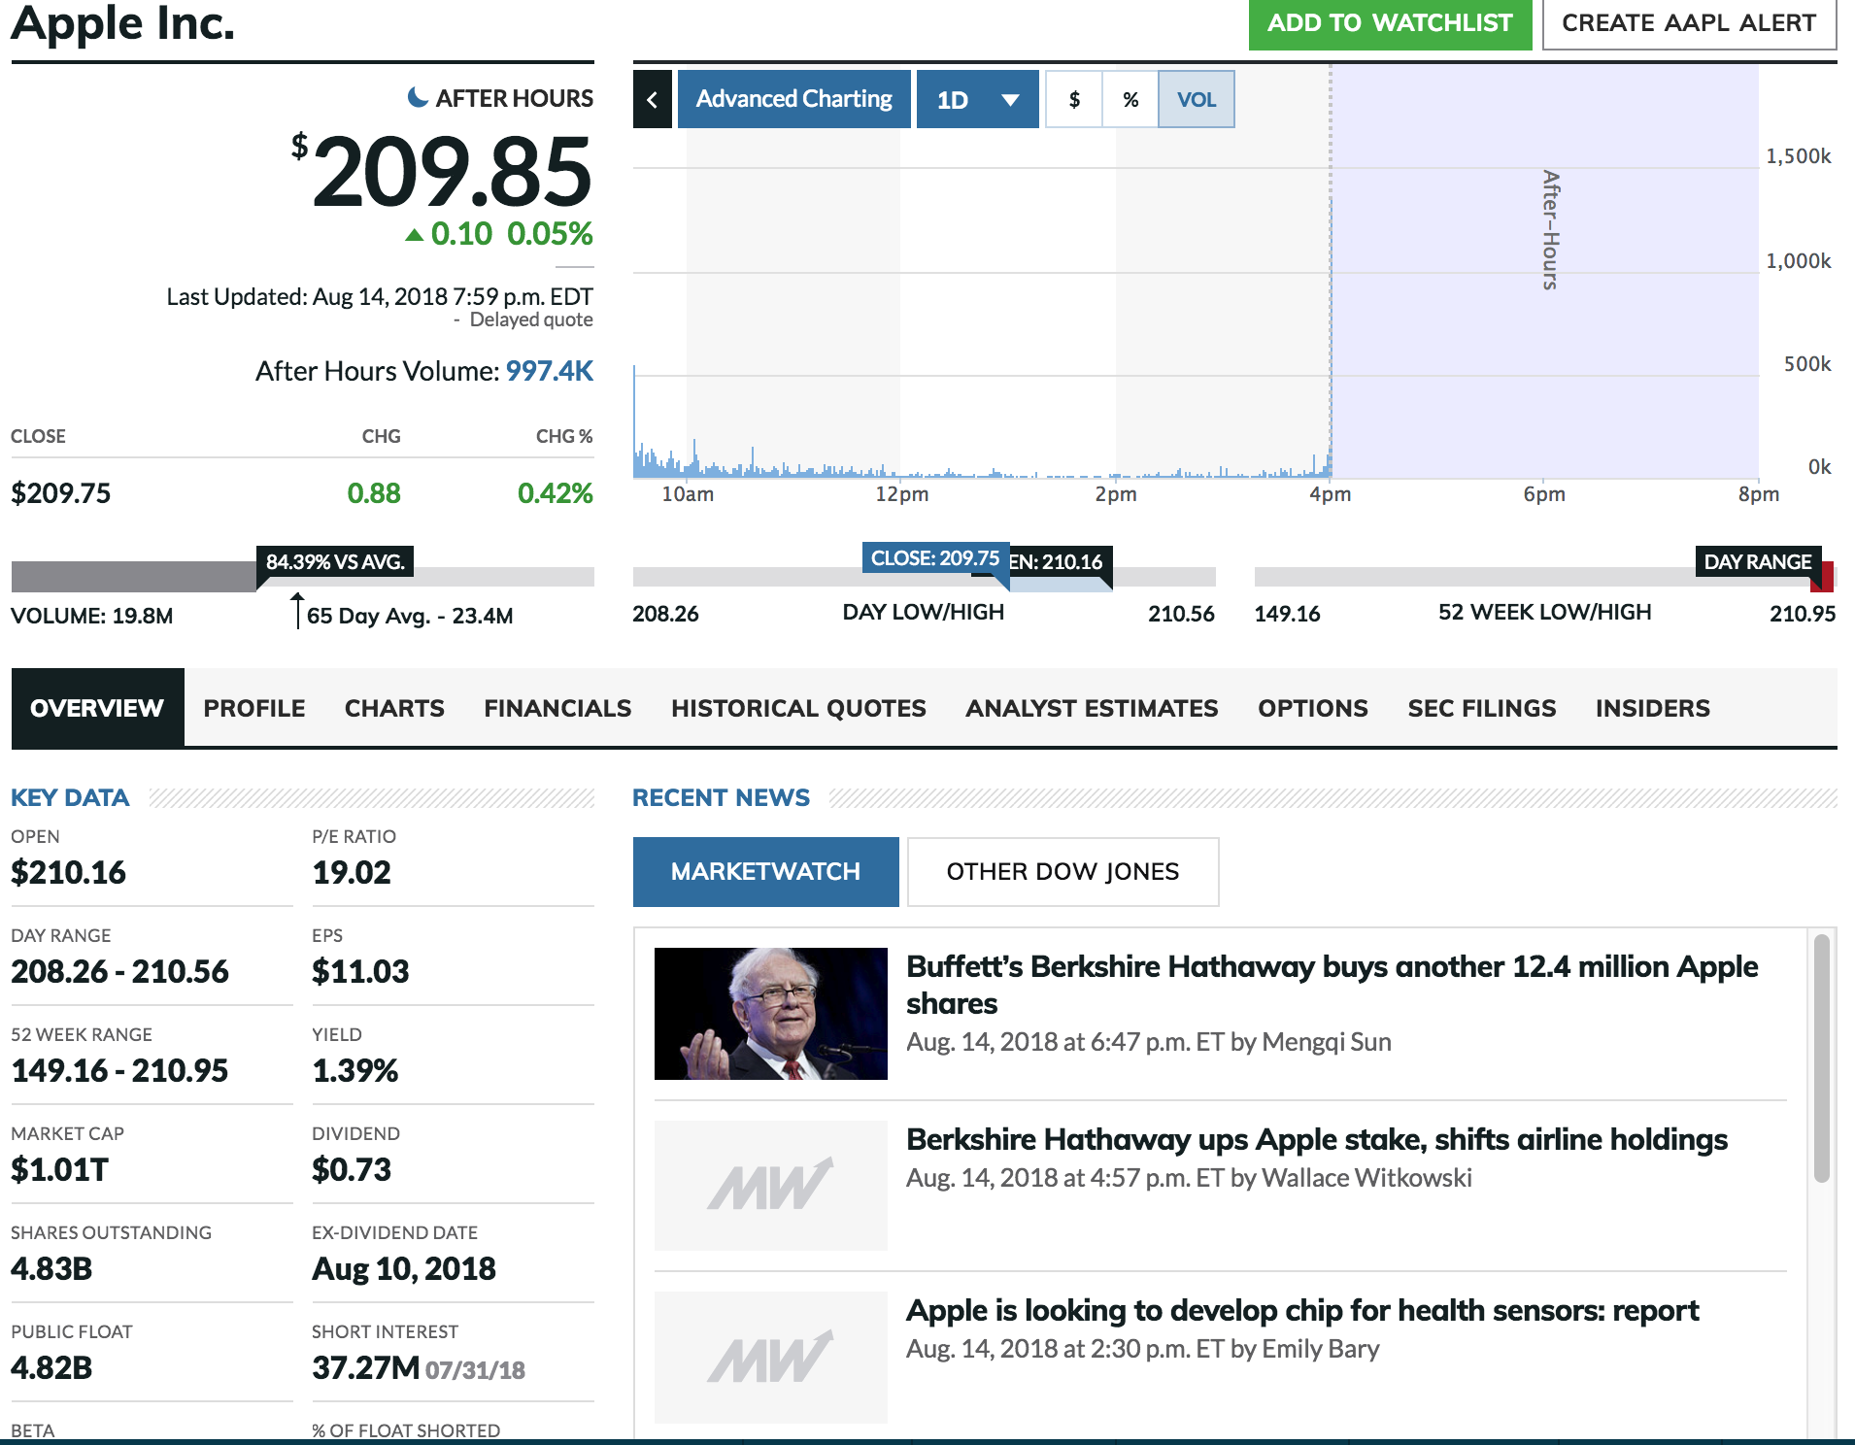Image resolution: width=1855 pixels, height=1445 pixels.
Task: Click the Last Updated timestamp text
Action: [x=380, y=296]
